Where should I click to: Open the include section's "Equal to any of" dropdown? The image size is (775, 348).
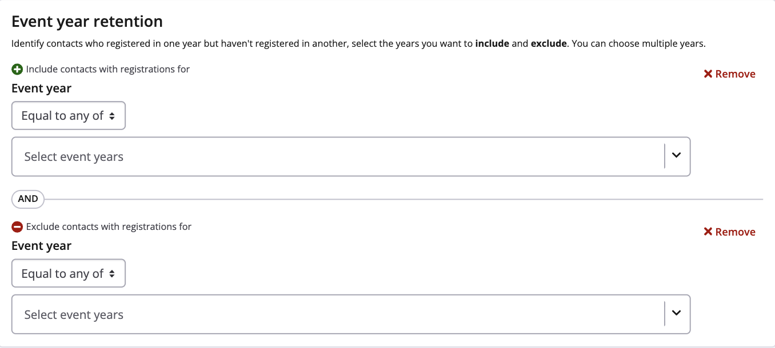click(69, 116)
